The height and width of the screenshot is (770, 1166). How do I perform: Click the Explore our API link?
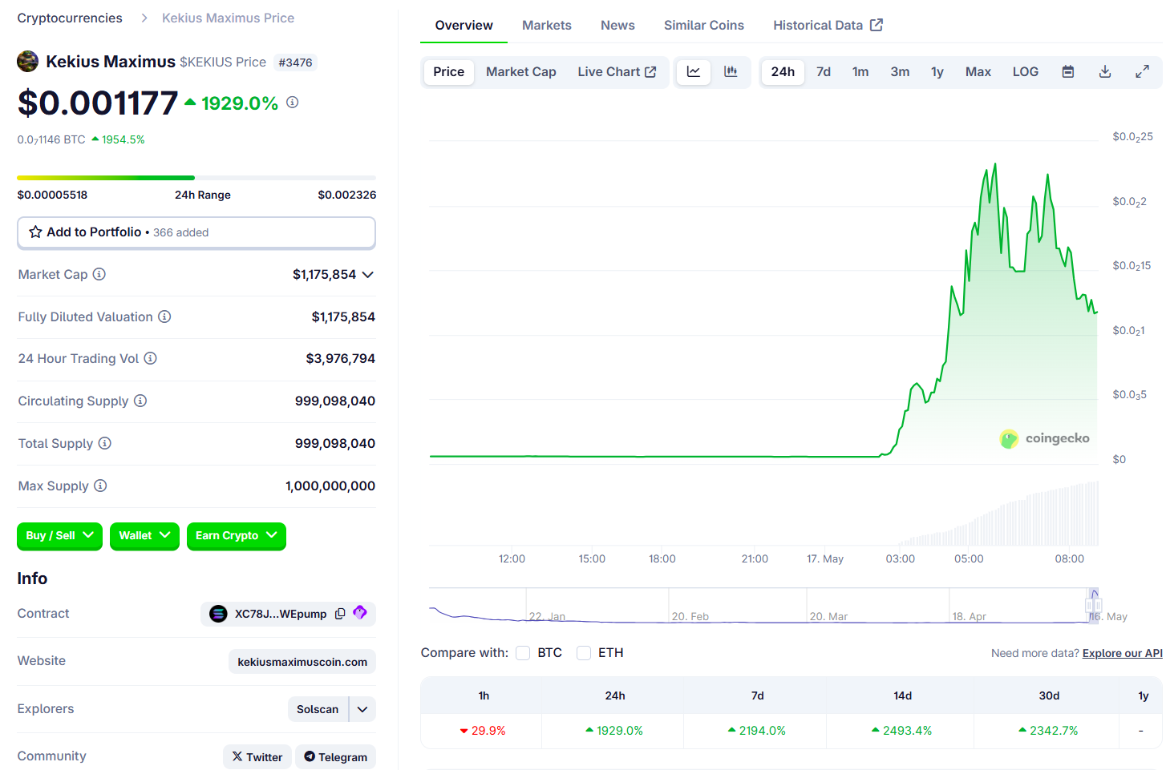pyautogui.click(x=1122, y=654)
